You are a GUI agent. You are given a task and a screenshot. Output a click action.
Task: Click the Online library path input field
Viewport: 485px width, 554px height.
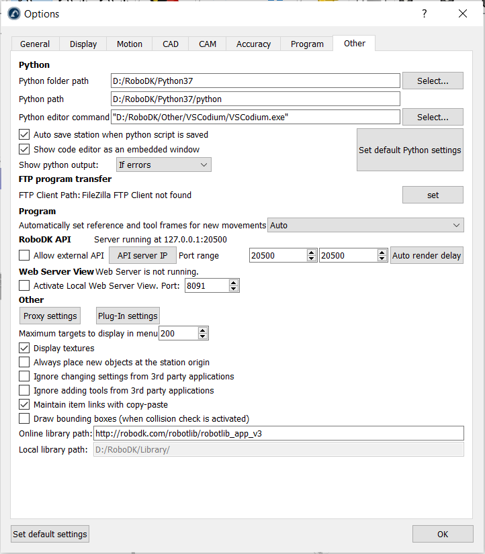tap(278, 433)
